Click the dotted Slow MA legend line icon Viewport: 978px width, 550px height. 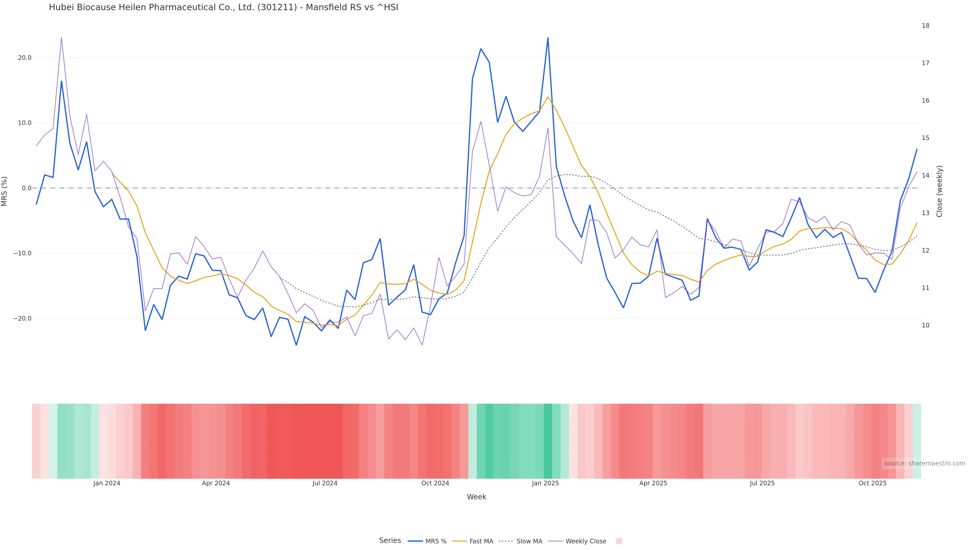(x=506, y=541)
